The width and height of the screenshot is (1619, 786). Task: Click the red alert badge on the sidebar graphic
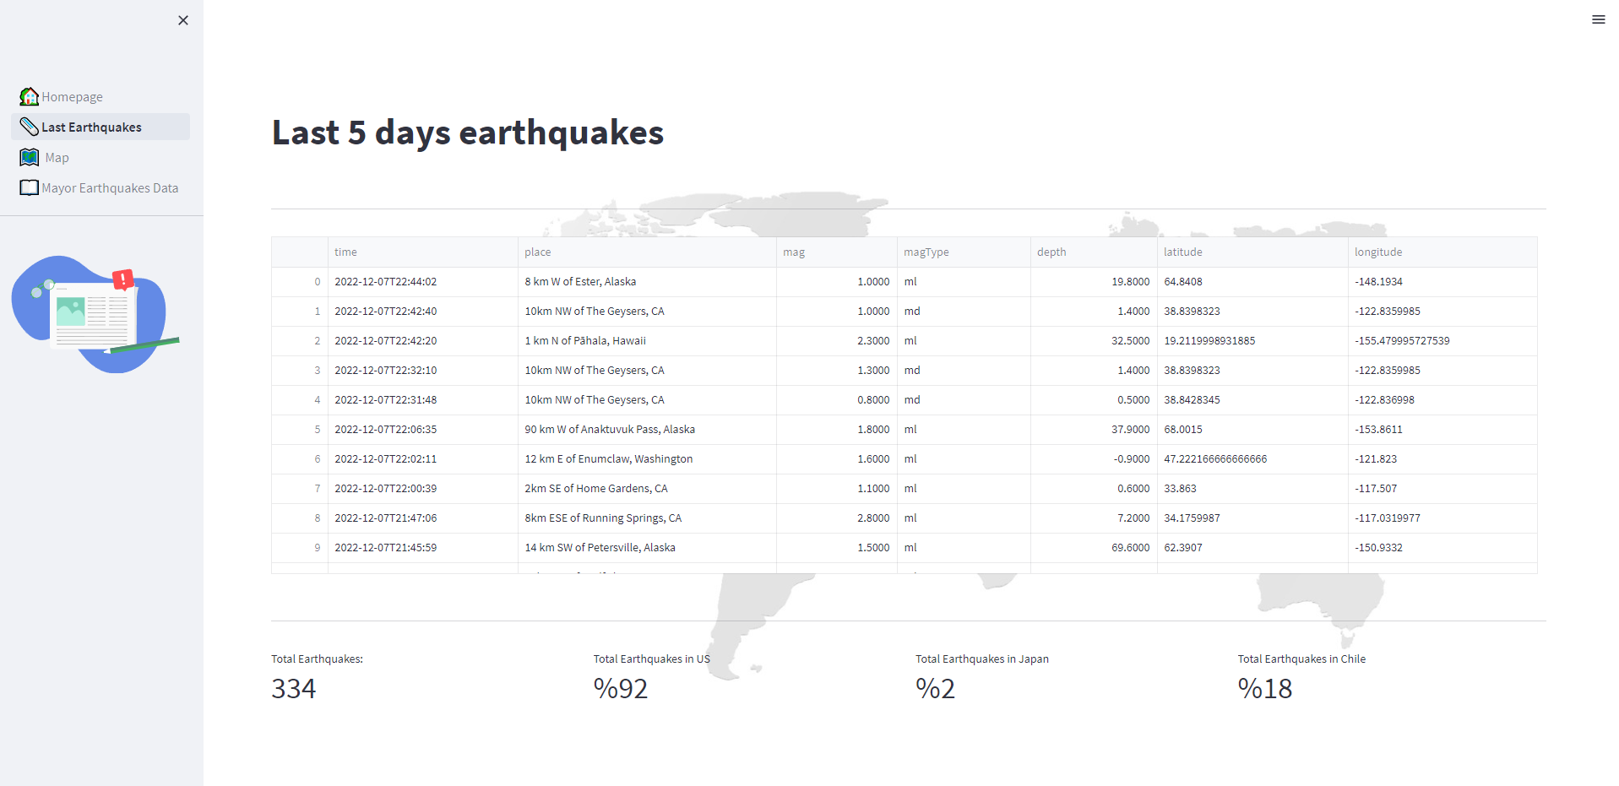pyautogui.click(x=122, y=279)
